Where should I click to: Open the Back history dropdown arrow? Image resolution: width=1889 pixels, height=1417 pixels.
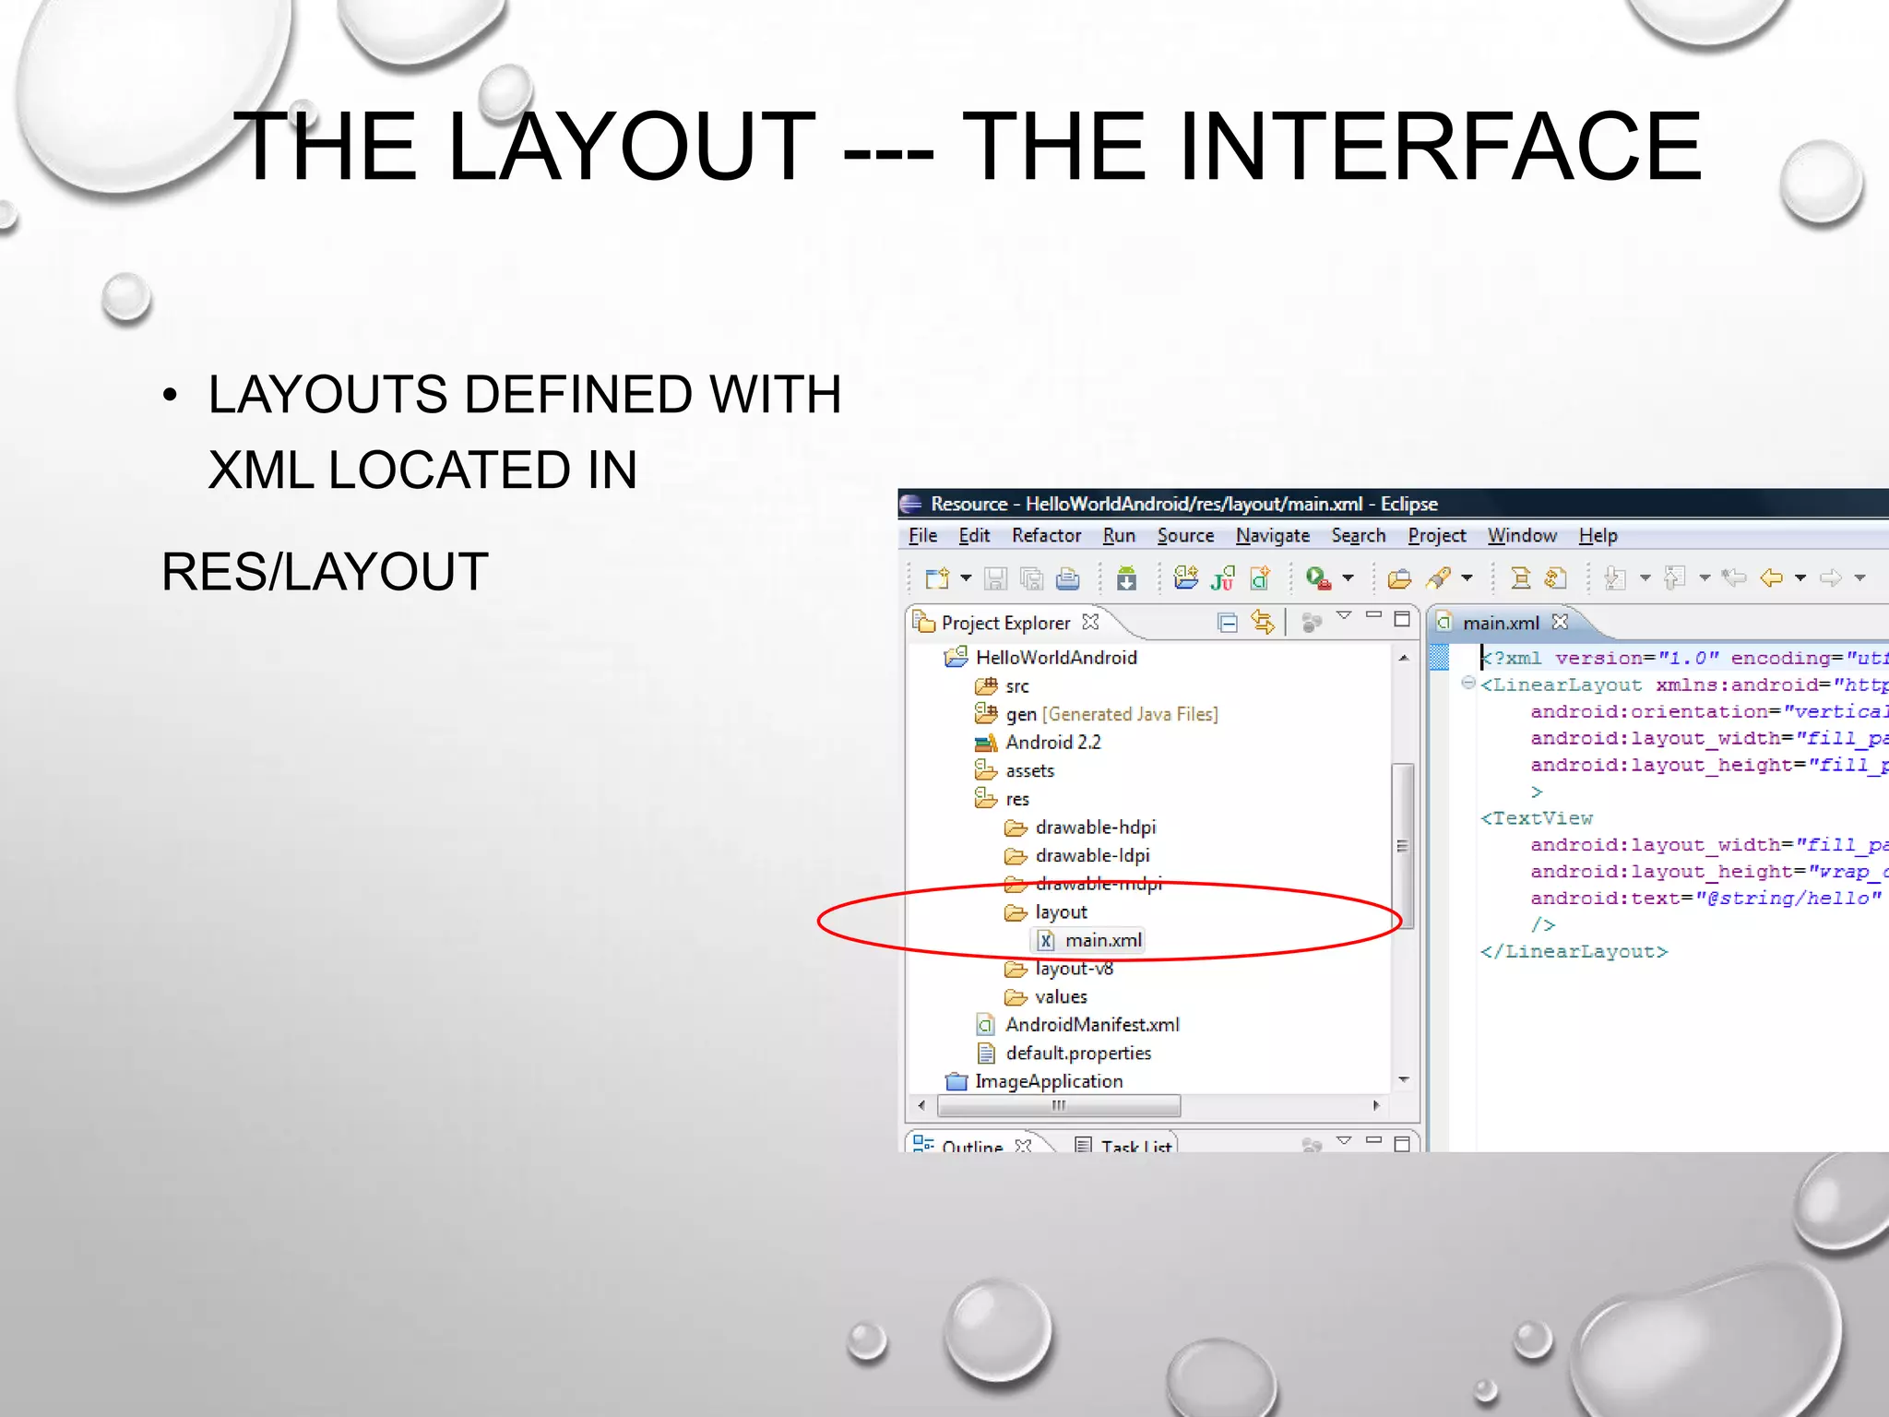click(x=1800, y=578)
